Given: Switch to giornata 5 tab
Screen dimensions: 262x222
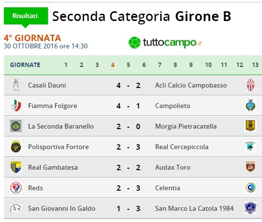Looking at the screenshot, I should tap(129, 65).
